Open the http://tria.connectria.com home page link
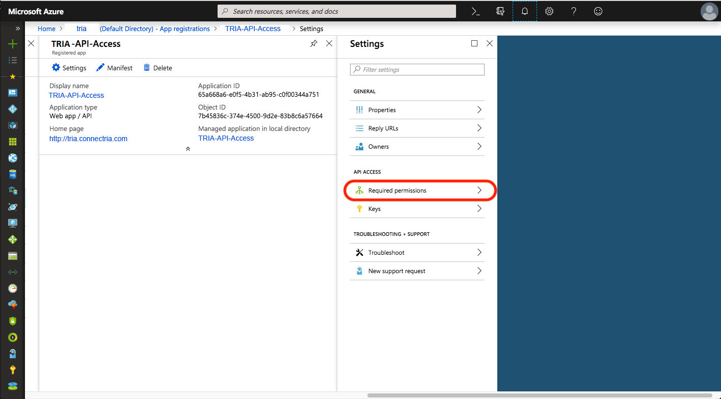 point(88,139)
